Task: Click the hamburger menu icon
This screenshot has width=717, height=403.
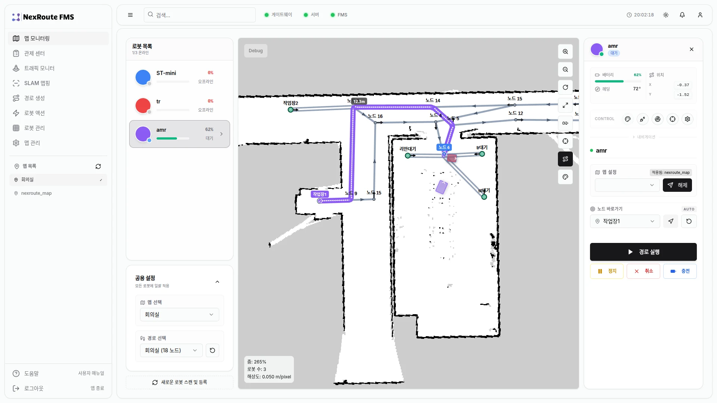Action: point(130,15)
